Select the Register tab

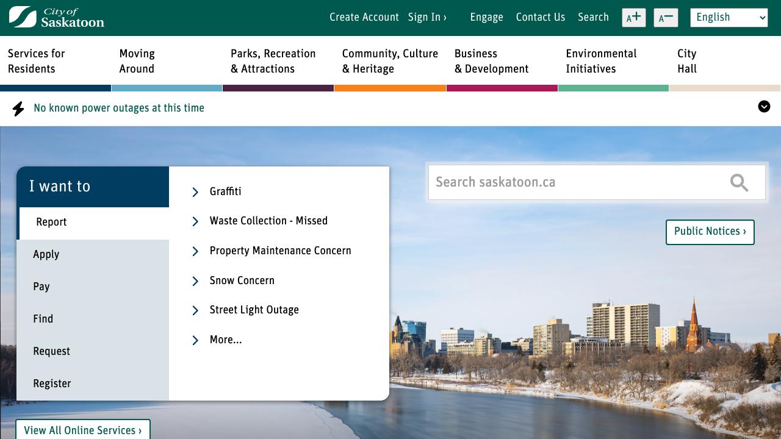click(x=52, y=384)
